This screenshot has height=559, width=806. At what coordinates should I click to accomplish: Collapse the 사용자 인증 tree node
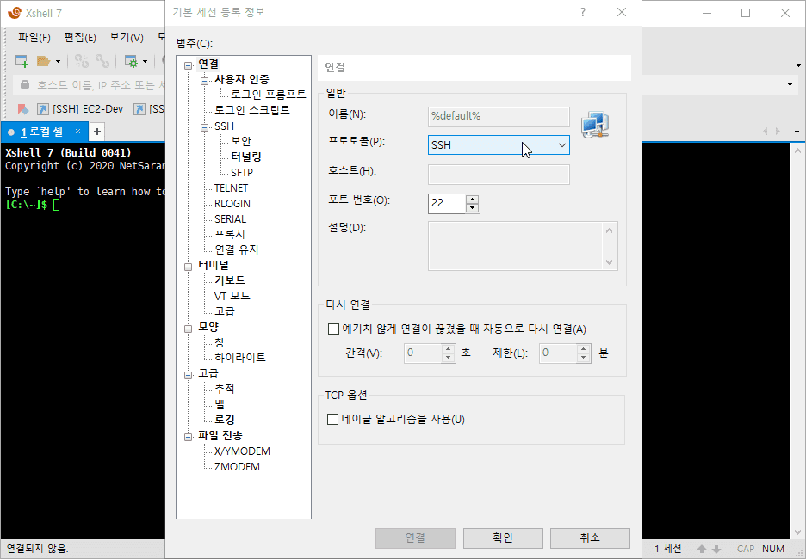coord(205,81)
